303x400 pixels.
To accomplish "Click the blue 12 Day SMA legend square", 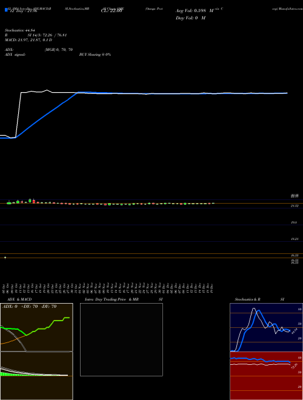I will [x=6, y=10].
